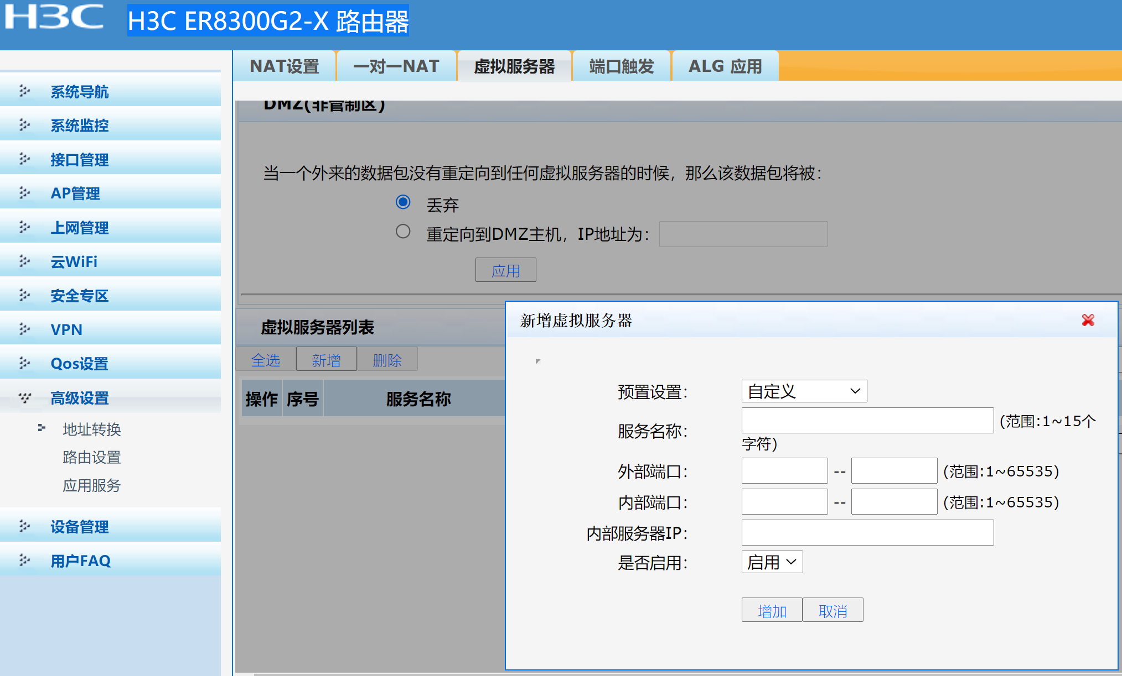The height and width of the screenshot is (676, 1122).
Task: Click the icon beside 接口管理
Action: tap(24, 159)
